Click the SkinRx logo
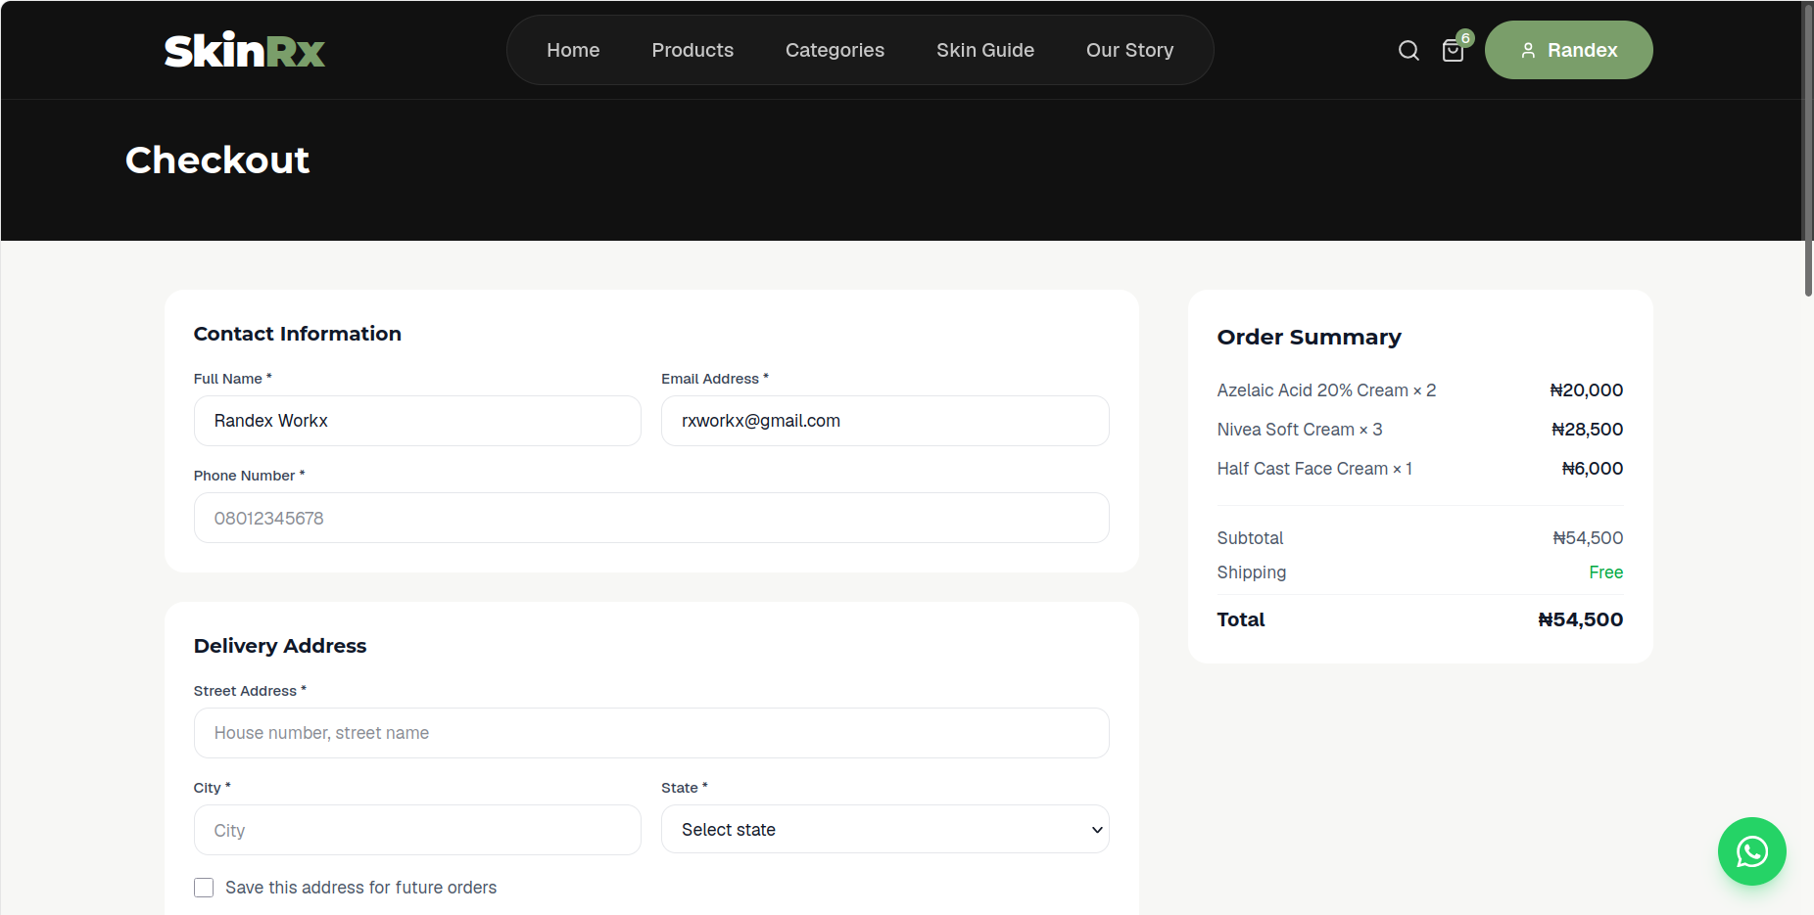 [245, 50]
